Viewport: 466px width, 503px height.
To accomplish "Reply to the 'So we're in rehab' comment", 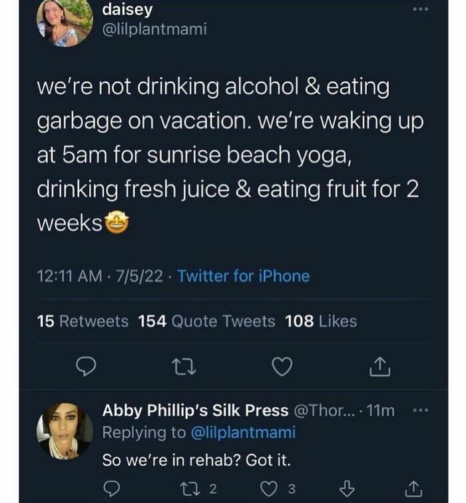I will pyautogui.click(x=115, y=489).
